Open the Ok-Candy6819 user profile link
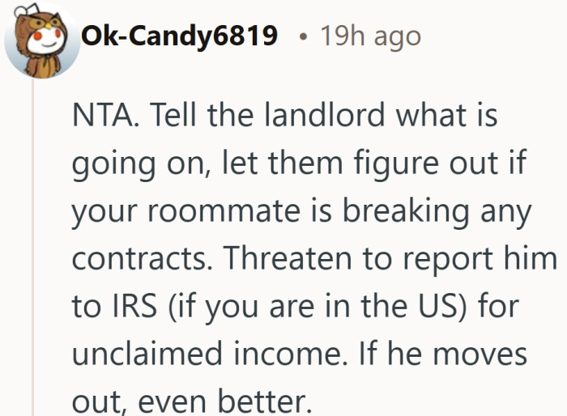Image resolution: width=567 pixels, height=416 pixels. point(179,36)
